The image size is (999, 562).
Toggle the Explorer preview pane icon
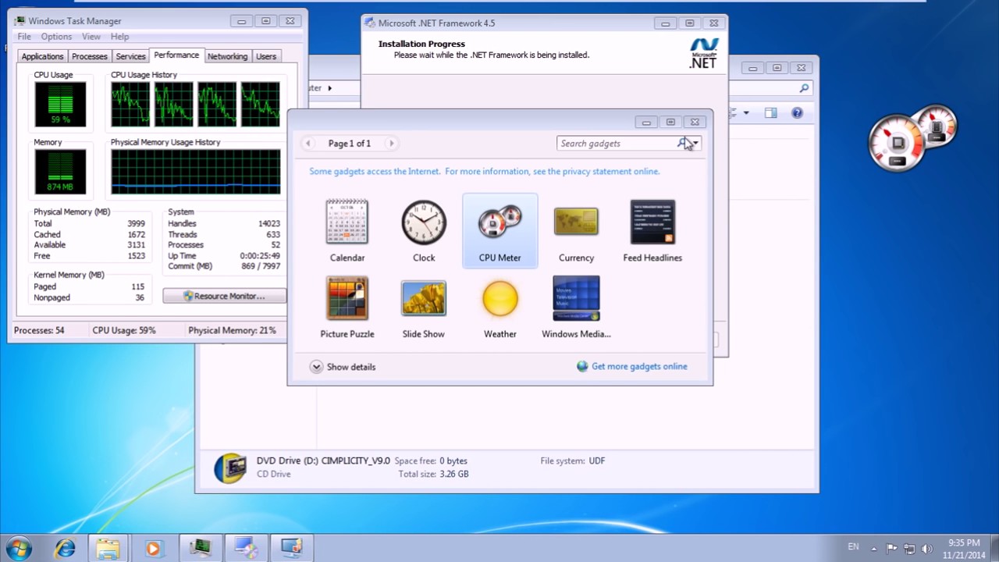770,113
